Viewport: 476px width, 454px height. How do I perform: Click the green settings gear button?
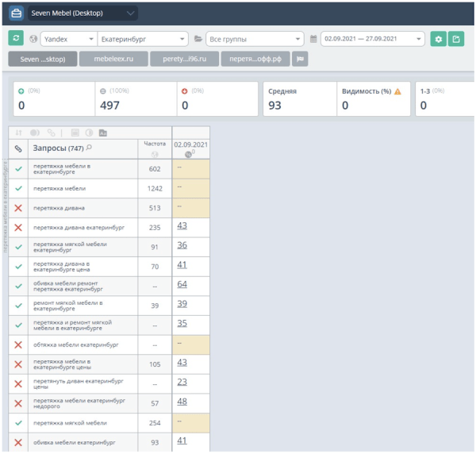click(438, 39)
